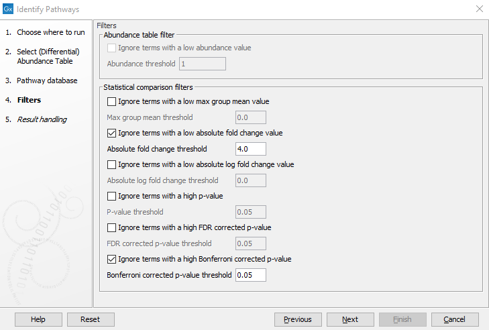Viewport: 489px width, 330px height.
Task: Reset the filter settings
Action: pyautogui.click(x=91, y=319)
